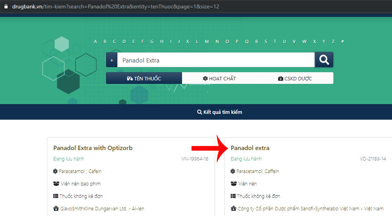Select the CSKD DƯỢC tab
The image size is (392, 216).
(295, 79)
